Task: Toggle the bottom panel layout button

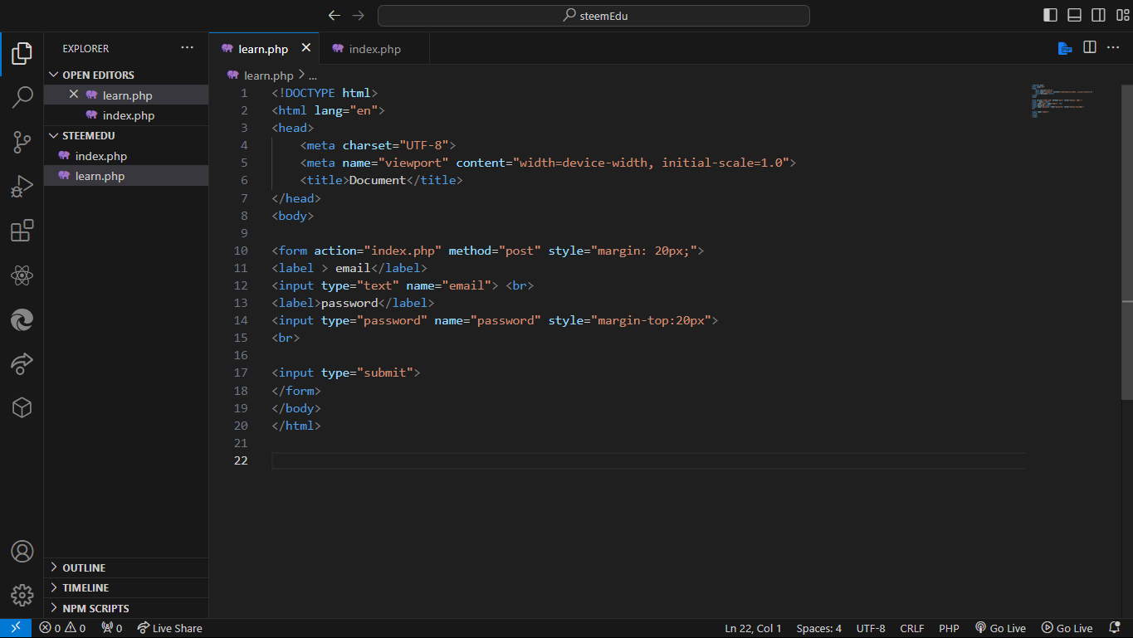Action: 1074,15
